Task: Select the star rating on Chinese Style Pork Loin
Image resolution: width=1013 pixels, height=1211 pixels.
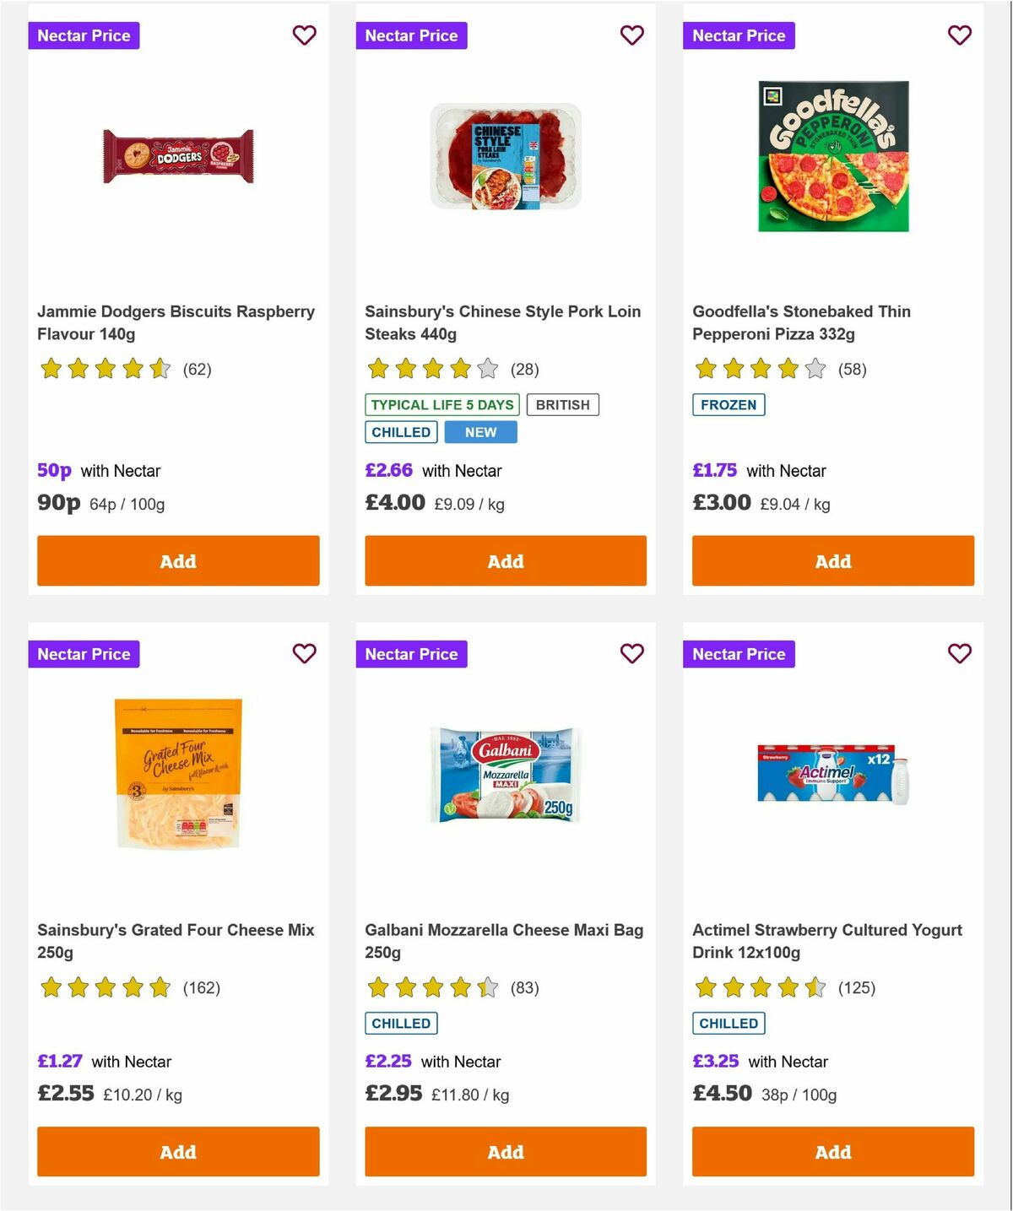Action: pos(431,369)
